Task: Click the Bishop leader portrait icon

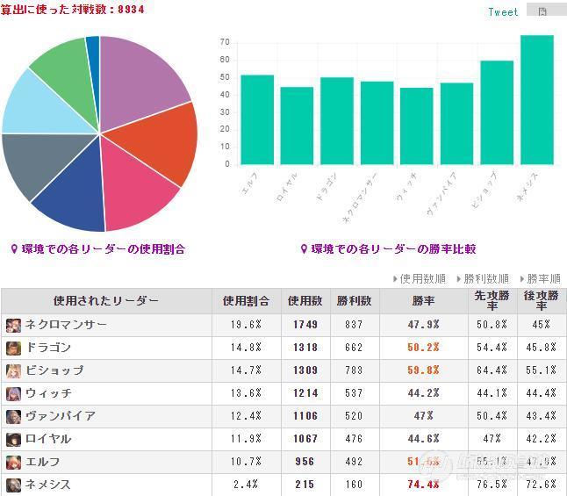Action: pyautogui.click(x=13, y=370)
